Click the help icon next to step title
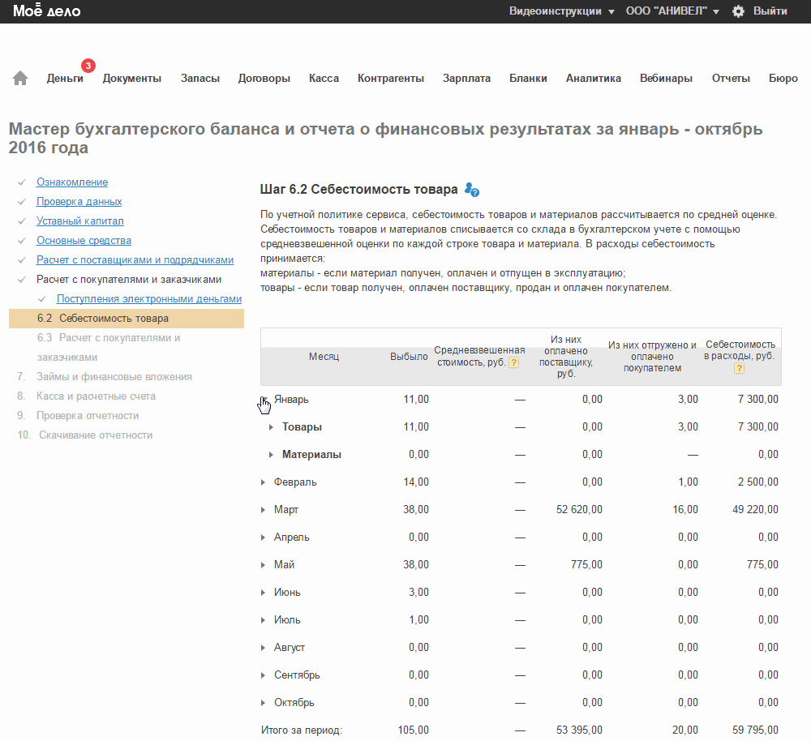 point(472,190)
